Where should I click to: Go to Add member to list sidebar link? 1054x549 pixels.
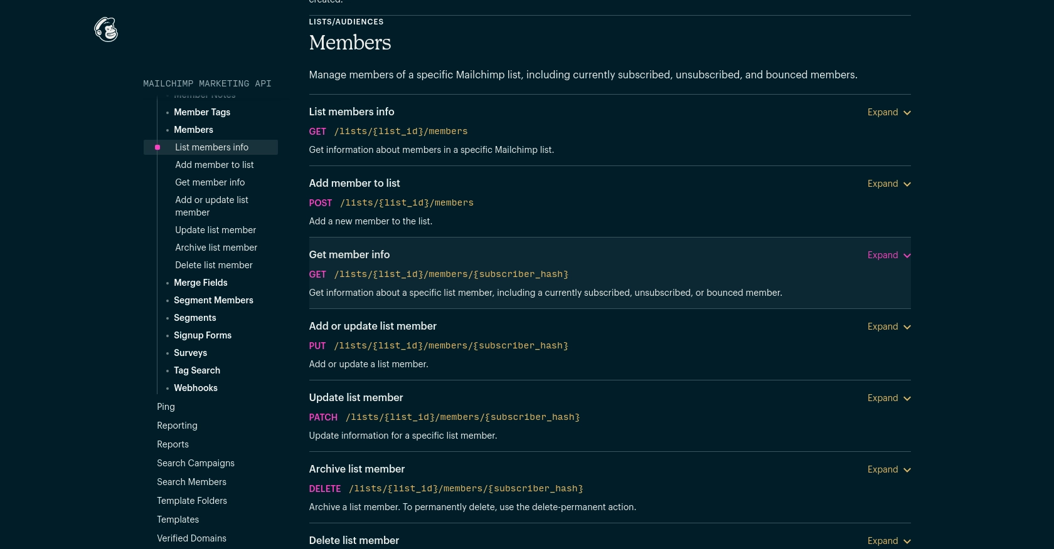click(x=215, y=165)
